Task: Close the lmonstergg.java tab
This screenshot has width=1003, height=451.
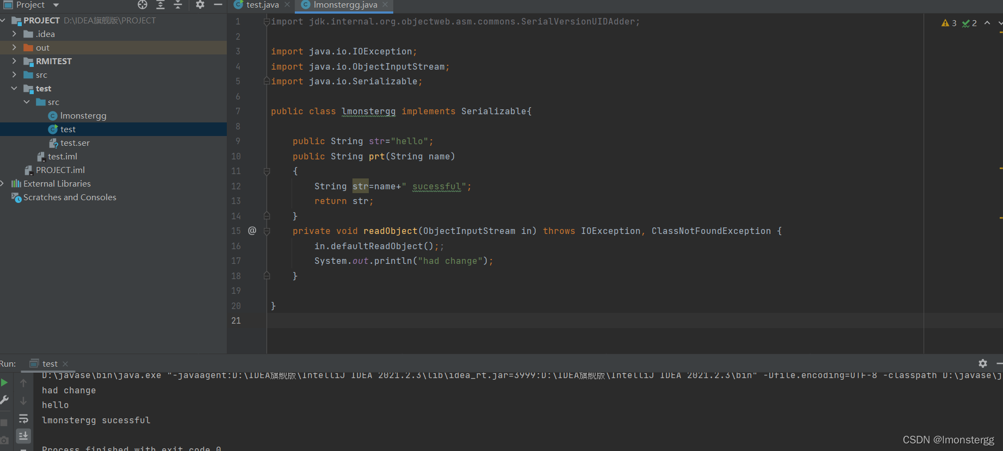Action: click(x=385, y=5)
